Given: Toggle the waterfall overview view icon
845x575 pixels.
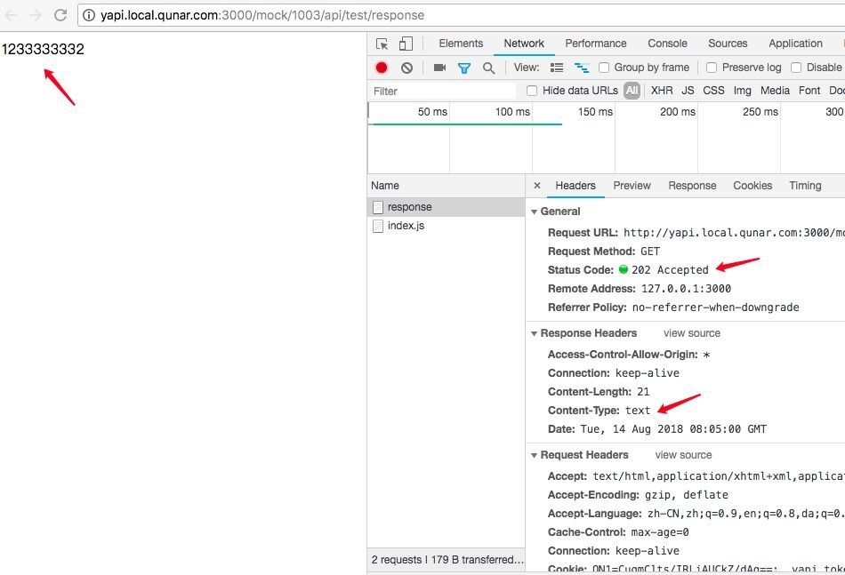Looking at the screenshot, I should tap(582, 68).
